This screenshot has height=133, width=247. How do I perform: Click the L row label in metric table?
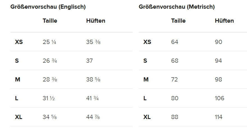click(x=145, y=98)
